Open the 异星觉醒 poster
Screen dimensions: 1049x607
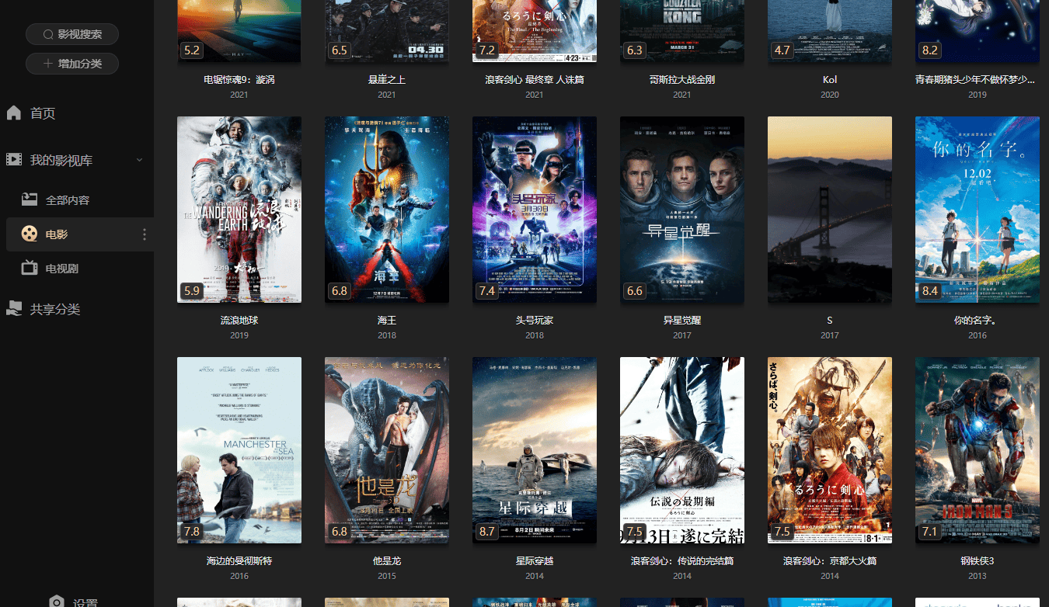(682, 210)
